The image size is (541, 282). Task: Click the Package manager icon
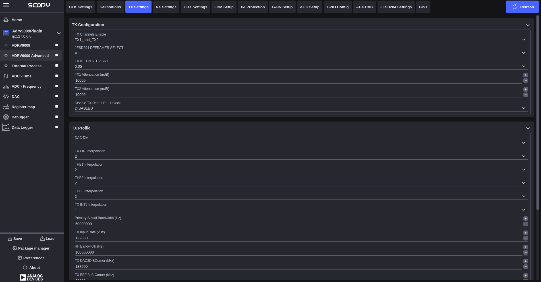tap(15, 248)
